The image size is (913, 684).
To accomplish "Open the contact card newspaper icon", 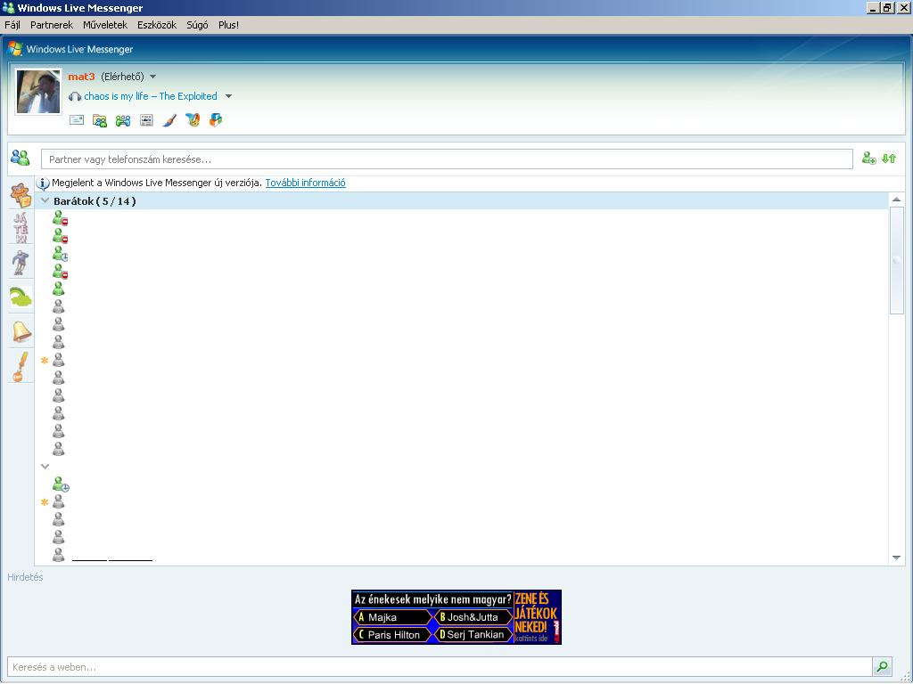I will [146, 120].
